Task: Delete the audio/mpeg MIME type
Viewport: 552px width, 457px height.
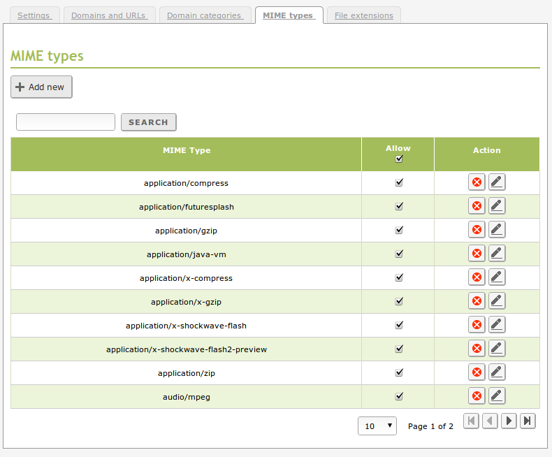Action: (477, 396)
